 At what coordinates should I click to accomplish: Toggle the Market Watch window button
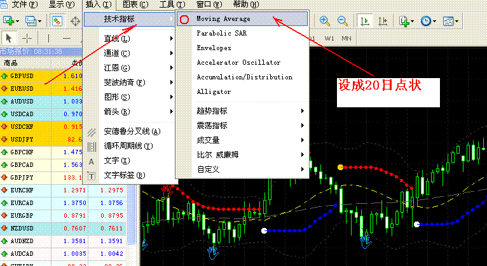(57, 21)
